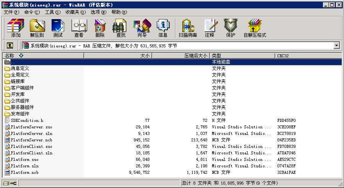
Task: Expand the archive path dropdown
Action: click(336, 45)
